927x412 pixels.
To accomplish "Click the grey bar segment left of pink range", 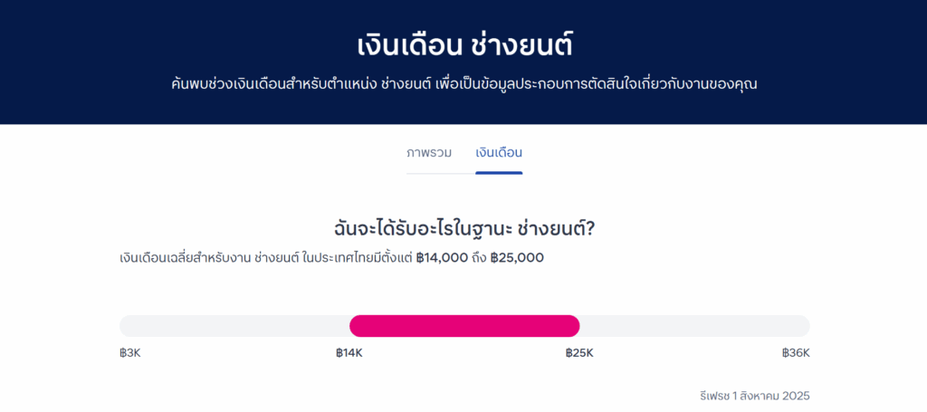I will pos(234,326).
